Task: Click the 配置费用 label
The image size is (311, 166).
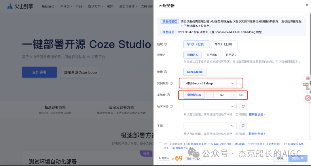Action: coord(164,158)
